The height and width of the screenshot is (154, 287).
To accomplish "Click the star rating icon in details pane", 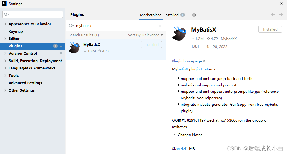I will 208,39.
